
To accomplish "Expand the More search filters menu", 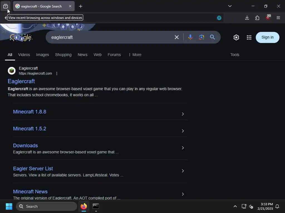I will (x=135, y=55).
